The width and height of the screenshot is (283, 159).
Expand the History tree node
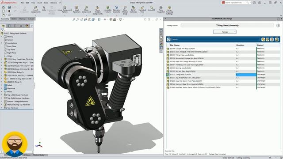2,37
